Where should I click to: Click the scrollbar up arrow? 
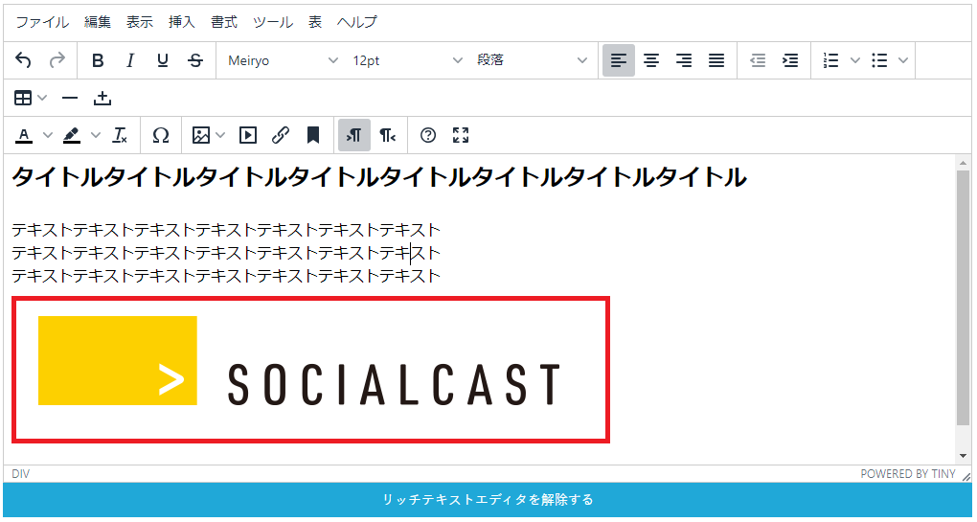[963, 162]
